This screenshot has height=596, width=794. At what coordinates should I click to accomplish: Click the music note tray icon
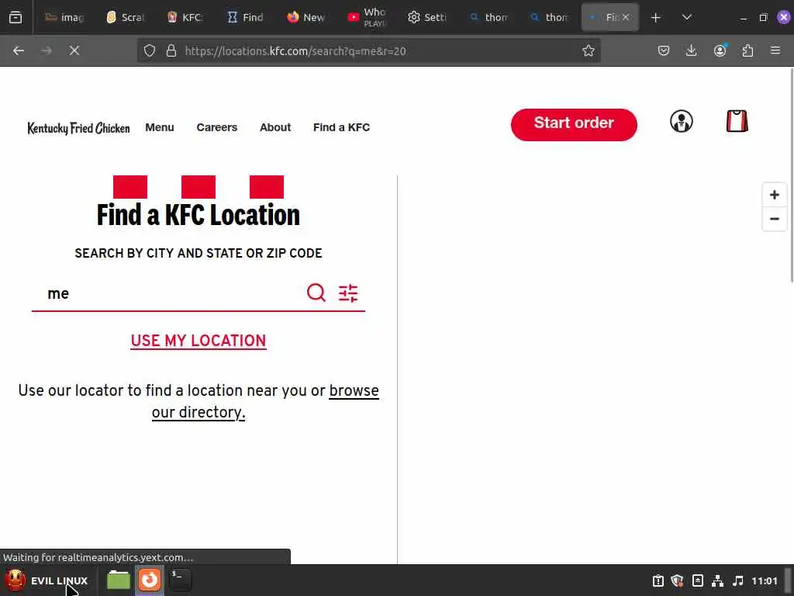click(738, 580)
